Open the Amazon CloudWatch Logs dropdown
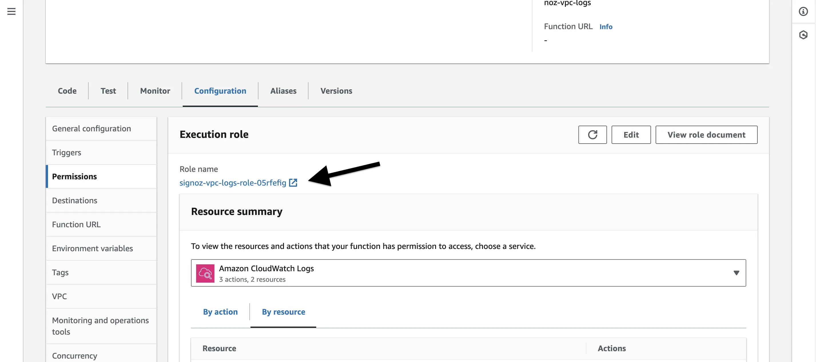Screen dimensions: 816x362 468,273
